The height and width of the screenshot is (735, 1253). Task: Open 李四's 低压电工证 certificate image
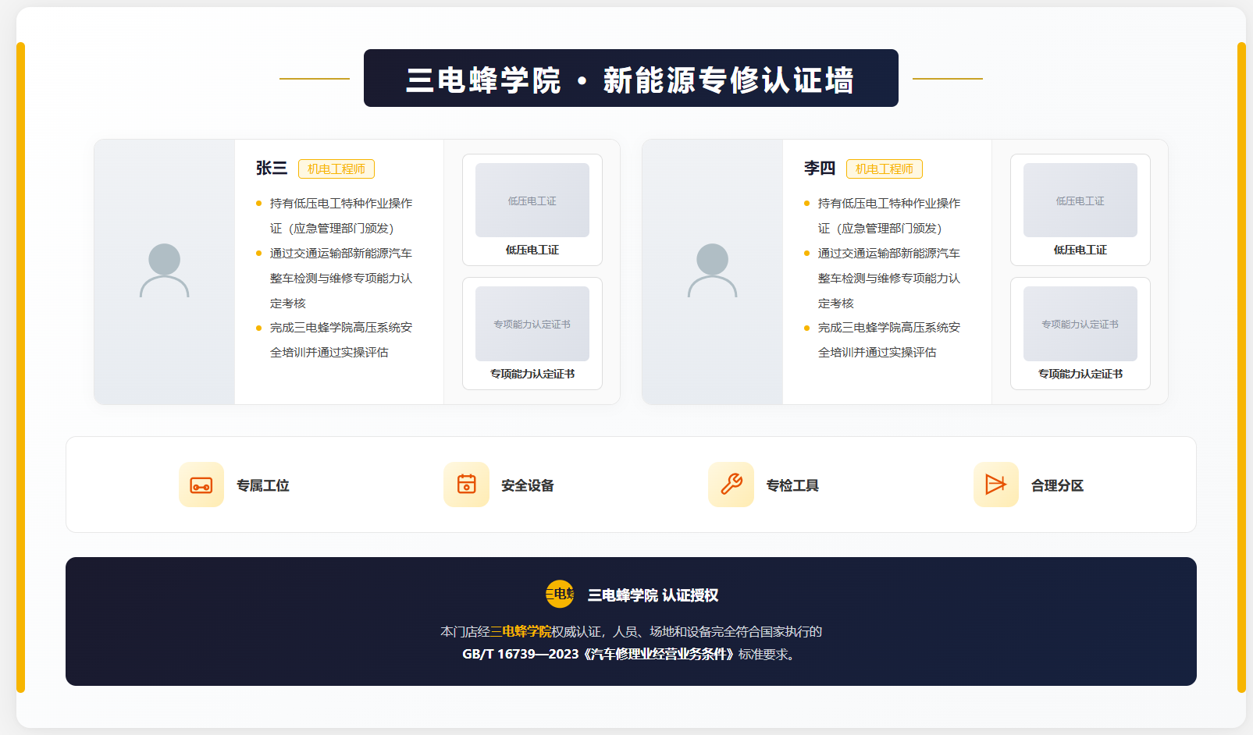[x=1080, y=200]
